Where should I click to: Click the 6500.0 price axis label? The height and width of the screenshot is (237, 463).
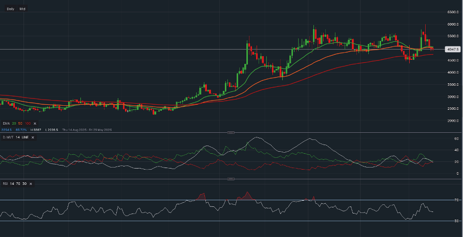tap(453, 12)
